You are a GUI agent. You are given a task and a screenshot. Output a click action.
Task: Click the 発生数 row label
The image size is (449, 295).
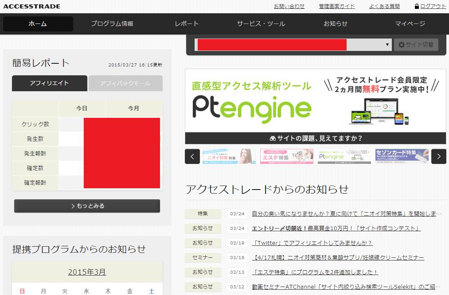point(35,139)
